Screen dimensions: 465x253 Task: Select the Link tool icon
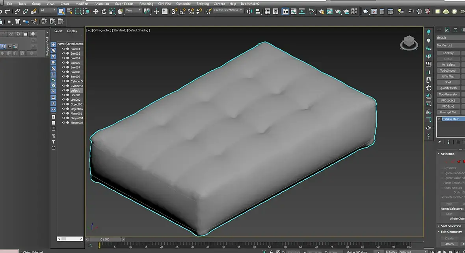[x=17, y=11]
